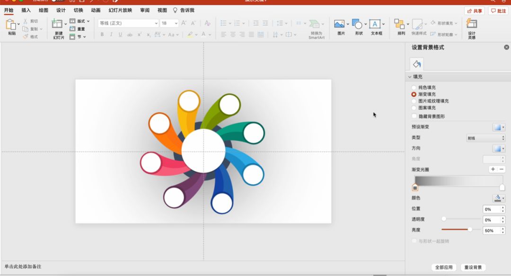Click the Paste (粘贴) icon

[x=11, y=25]
